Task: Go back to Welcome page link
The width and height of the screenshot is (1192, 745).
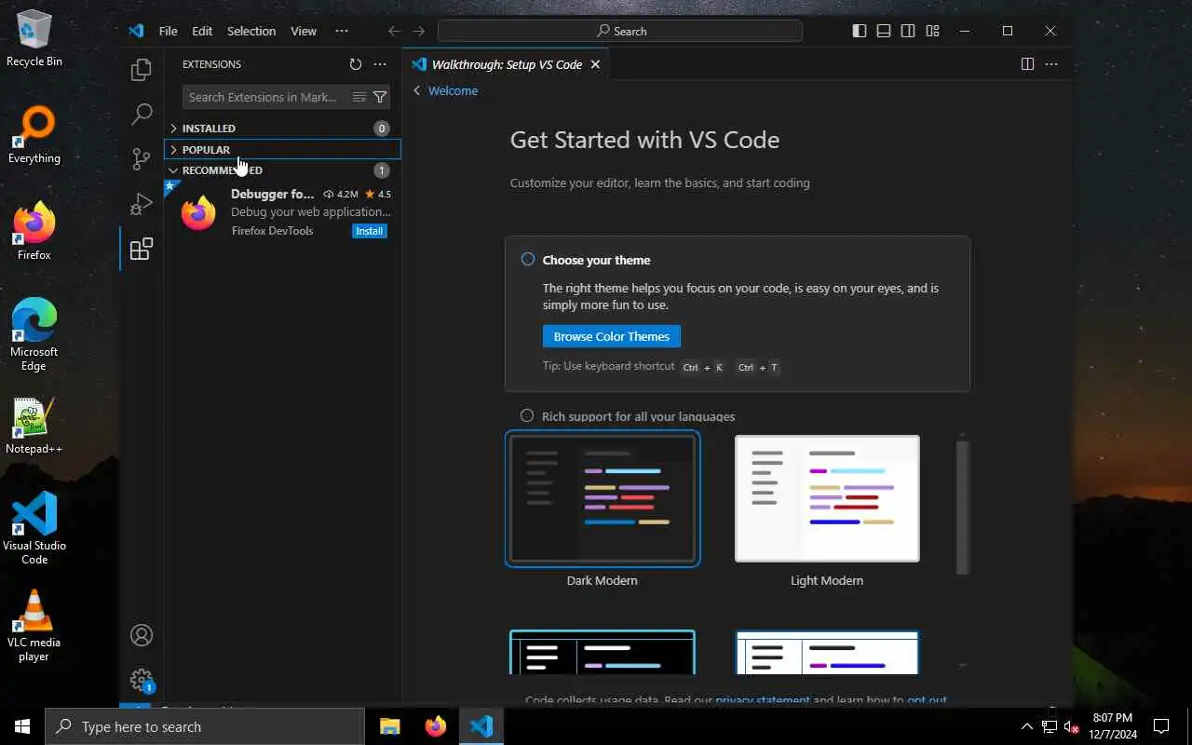Action: 445,90
